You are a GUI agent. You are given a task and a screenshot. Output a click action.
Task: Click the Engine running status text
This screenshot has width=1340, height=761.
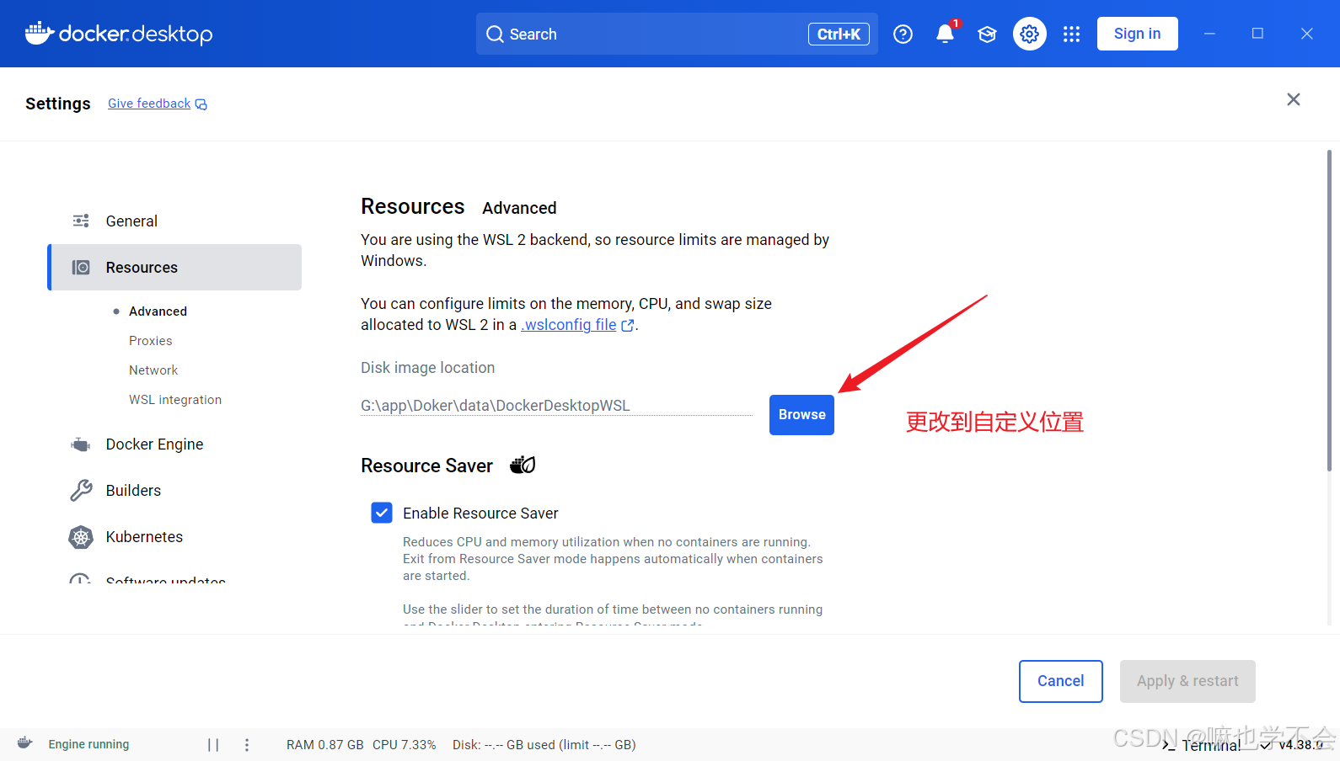(88, 744)
